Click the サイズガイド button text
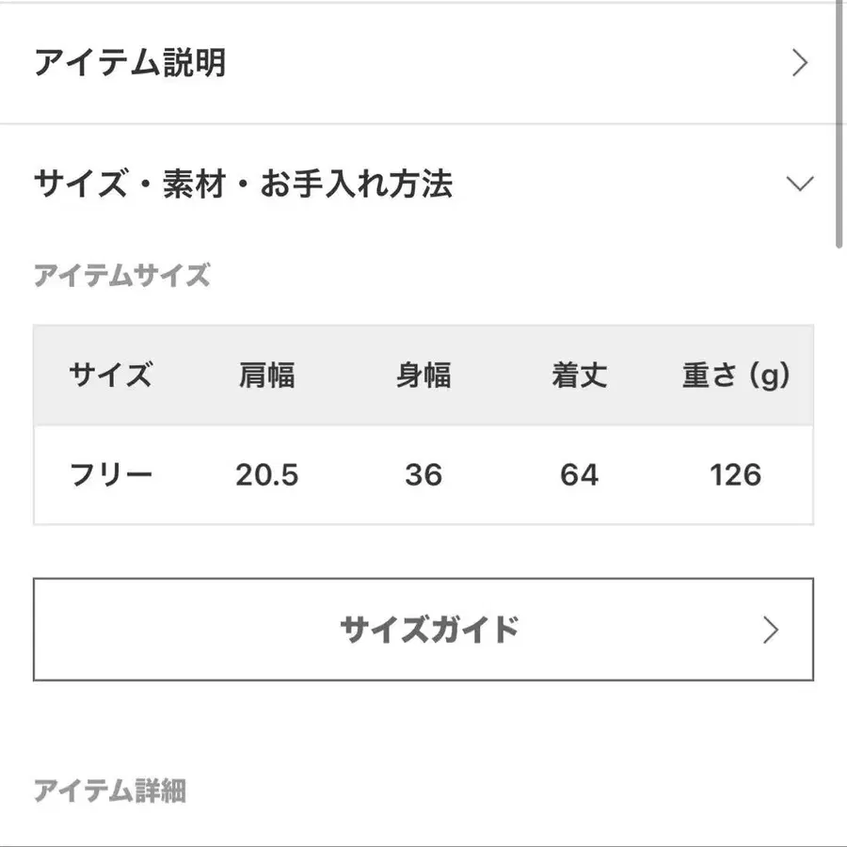 pos(429,630)
